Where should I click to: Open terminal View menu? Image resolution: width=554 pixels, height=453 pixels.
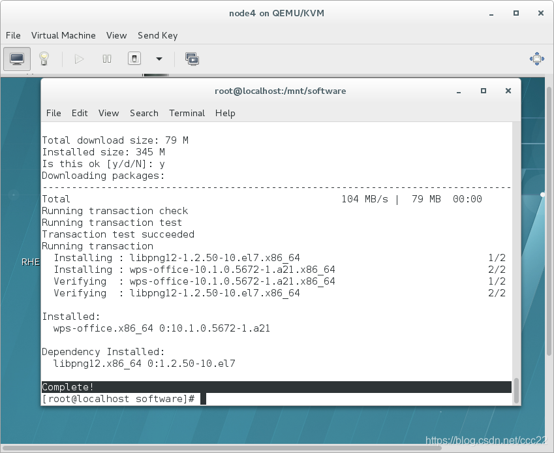[108, 113]
